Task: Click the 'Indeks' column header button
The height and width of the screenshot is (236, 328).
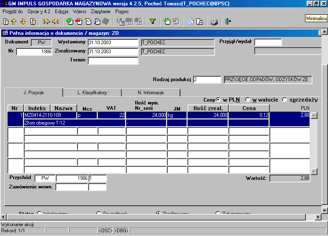Action: (x=37, y=108)
